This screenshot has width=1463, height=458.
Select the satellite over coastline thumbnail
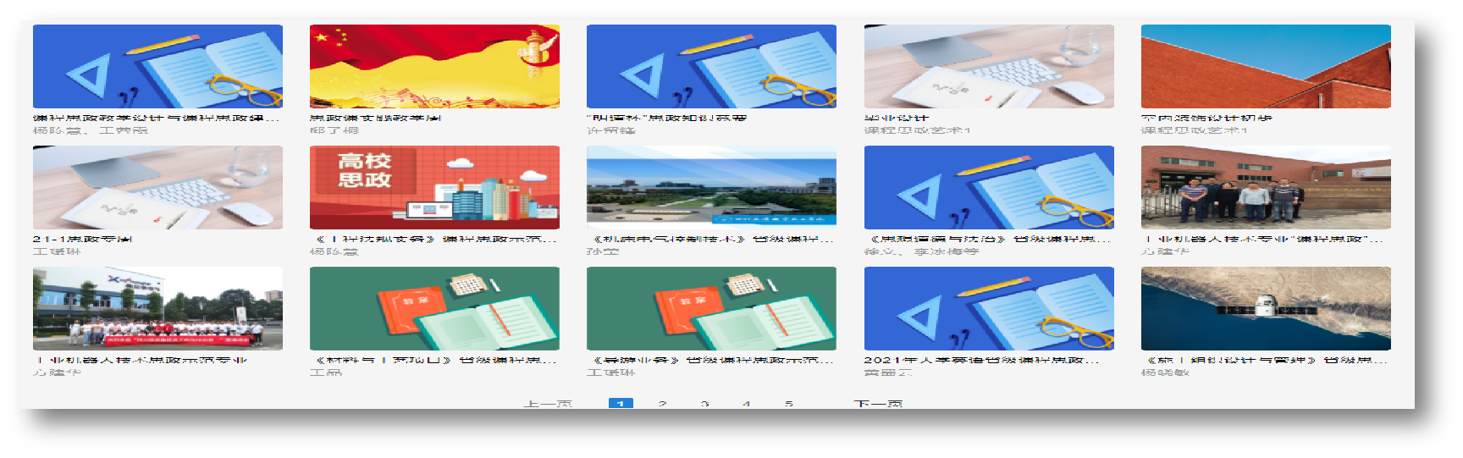coord(1266,308)
